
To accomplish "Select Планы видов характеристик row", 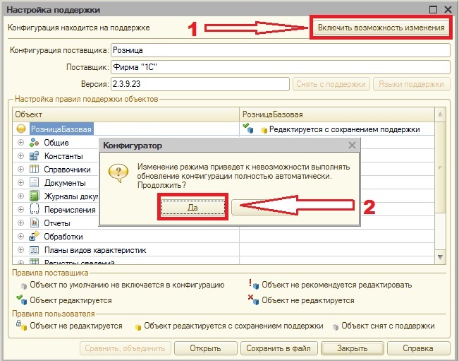I will [x=126, y=250].
